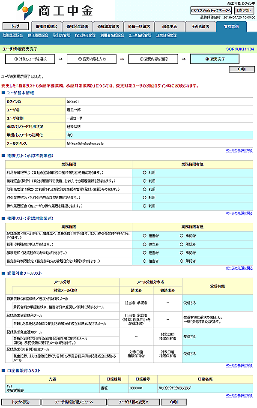Click the 商工中金 logo

point(55,10)
